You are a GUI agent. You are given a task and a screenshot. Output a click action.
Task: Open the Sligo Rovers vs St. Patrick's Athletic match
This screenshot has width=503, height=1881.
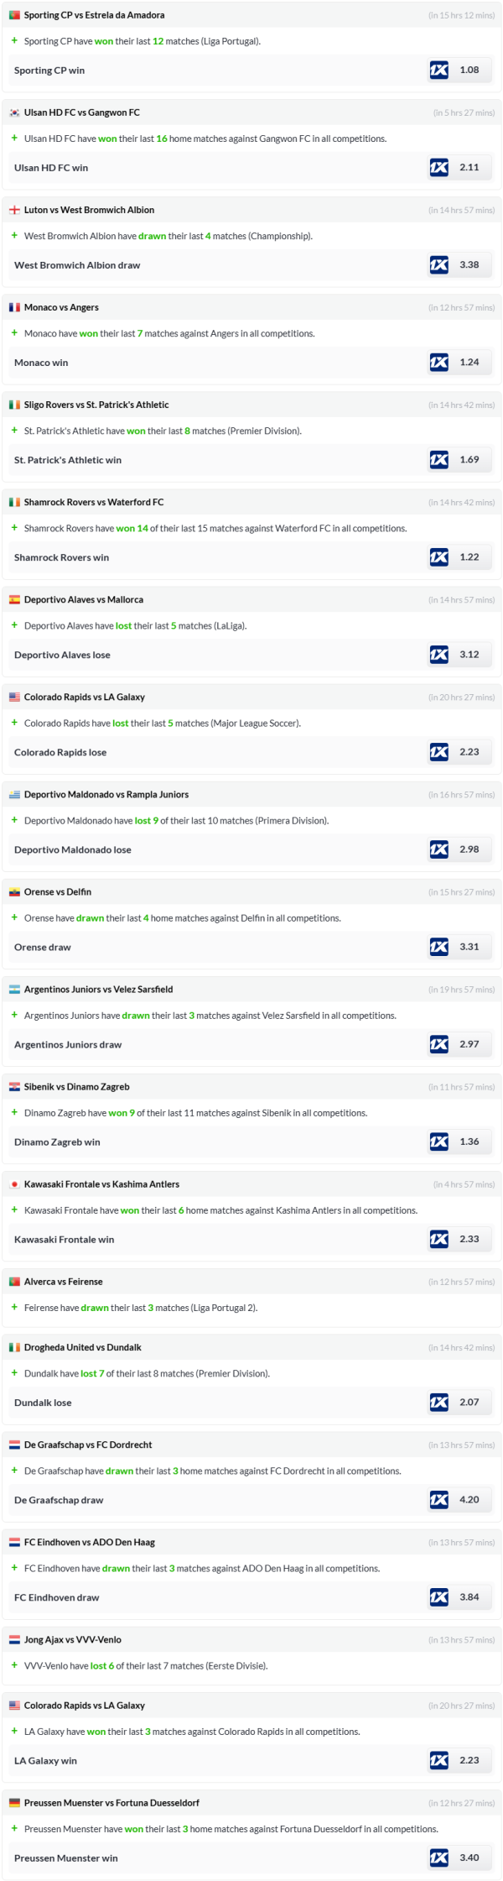coord(96,405)
